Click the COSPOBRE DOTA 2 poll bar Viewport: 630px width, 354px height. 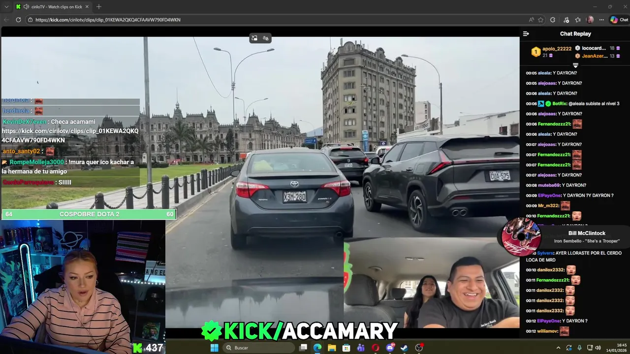pos(89,214)
